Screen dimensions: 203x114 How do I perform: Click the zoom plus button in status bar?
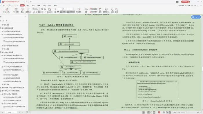point(198,112)
